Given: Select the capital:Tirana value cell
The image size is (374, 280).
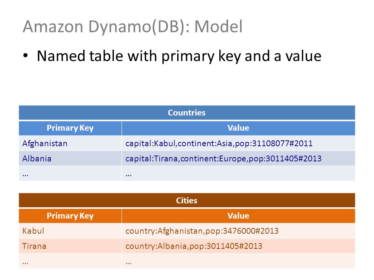Looking at the screenshot, I should click(238, 158).
